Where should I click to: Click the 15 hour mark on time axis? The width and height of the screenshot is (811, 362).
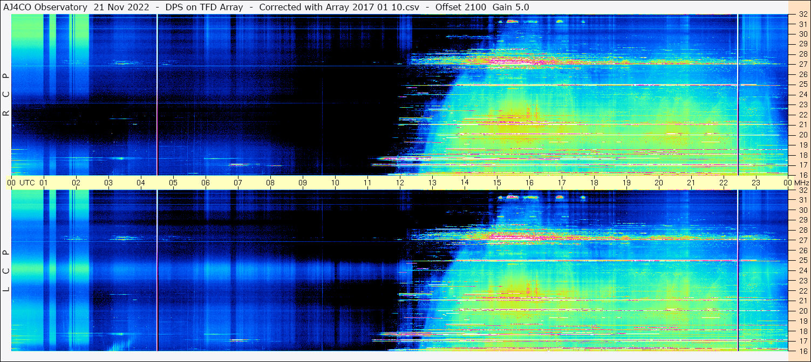click(x=497, y=183)
